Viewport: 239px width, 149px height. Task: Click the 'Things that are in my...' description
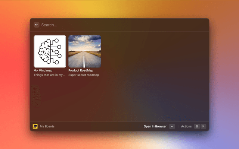(49, 75)
